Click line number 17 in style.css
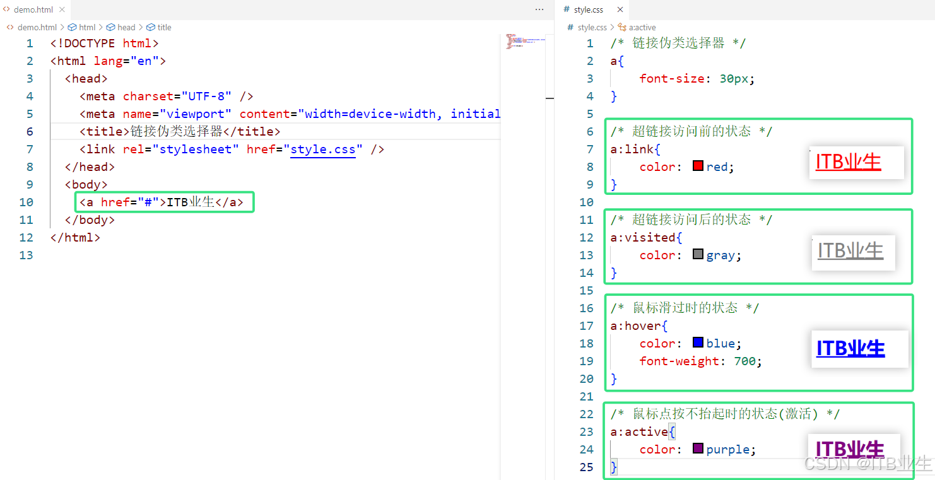935x480 pixels. pyautogui.click(x=586, y=326)
